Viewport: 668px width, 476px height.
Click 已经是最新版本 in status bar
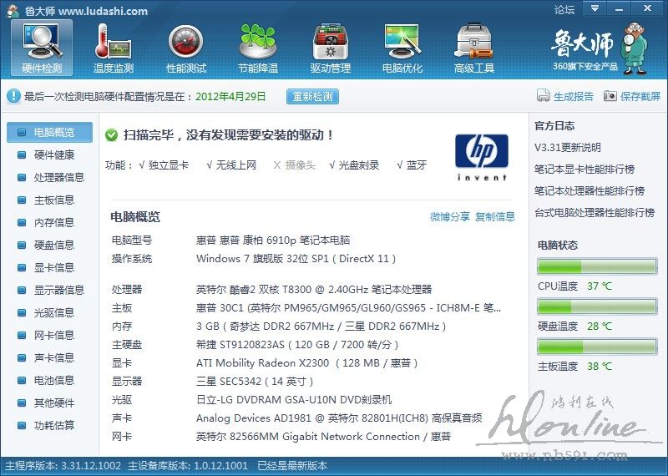pyautogui.click(x=293, y=466)
